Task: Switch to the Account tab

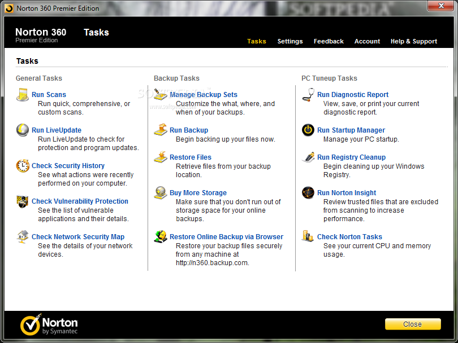Action: tap(367, 41)
